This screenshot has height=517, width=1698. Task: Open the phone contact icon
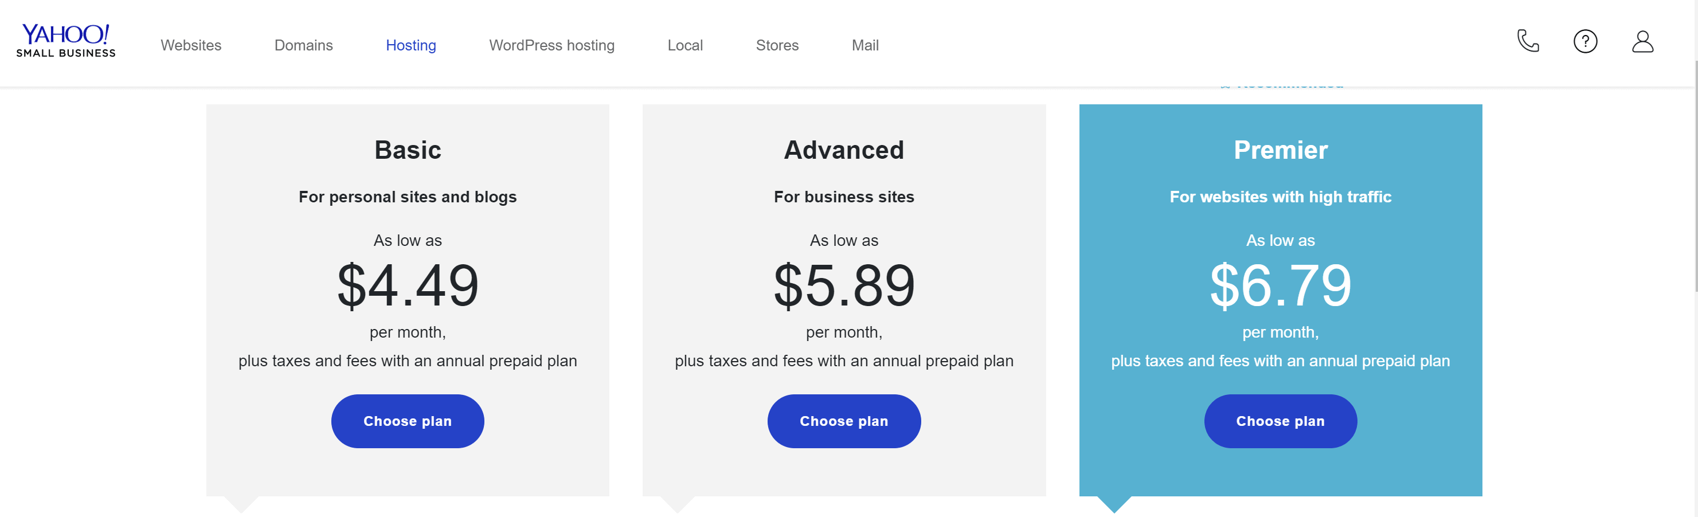(x=1528, y=41)
